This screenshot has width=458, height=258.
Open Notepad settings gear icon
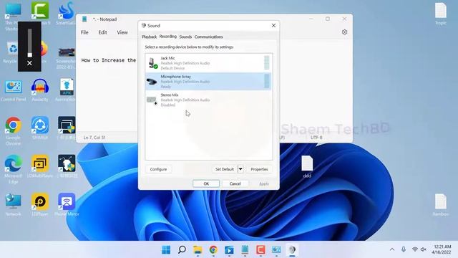pos(344,32)
